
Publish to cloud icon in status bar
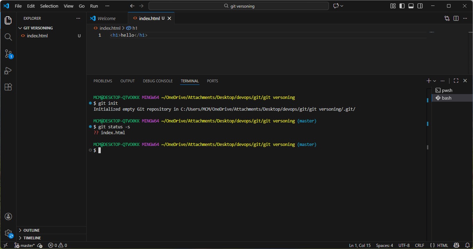coord(40,245)
